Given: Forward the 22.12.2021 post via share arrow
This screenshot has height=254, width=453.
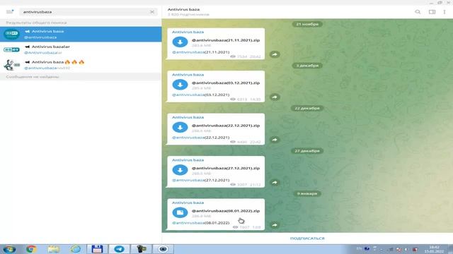Looking at the screenshot, I should tap(275, 140).
